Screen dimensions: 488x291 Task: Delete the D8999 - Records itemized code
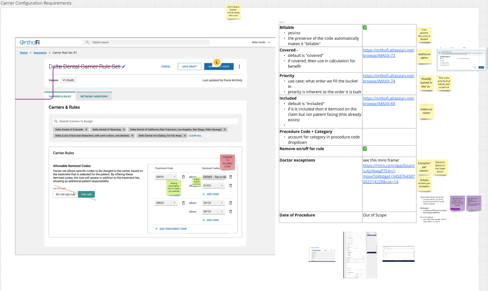point(231,177)
